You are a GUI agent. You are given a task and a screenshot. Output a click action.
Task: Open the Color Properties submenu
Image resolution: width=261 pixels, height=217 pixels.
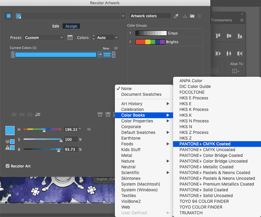[144, 121]
